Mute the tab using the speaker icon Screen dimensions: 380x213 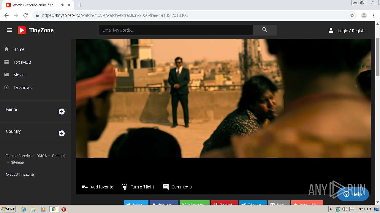[62, 5]
